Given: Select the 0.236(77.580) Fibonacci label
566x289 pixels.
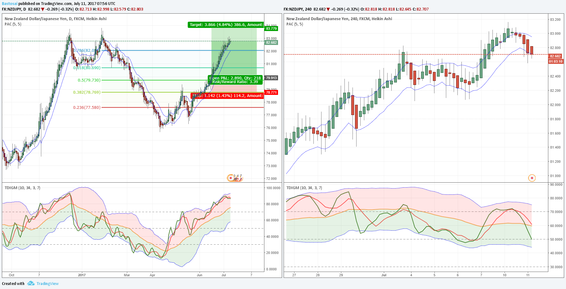Looking at the screenshot, I should (87, 107).
